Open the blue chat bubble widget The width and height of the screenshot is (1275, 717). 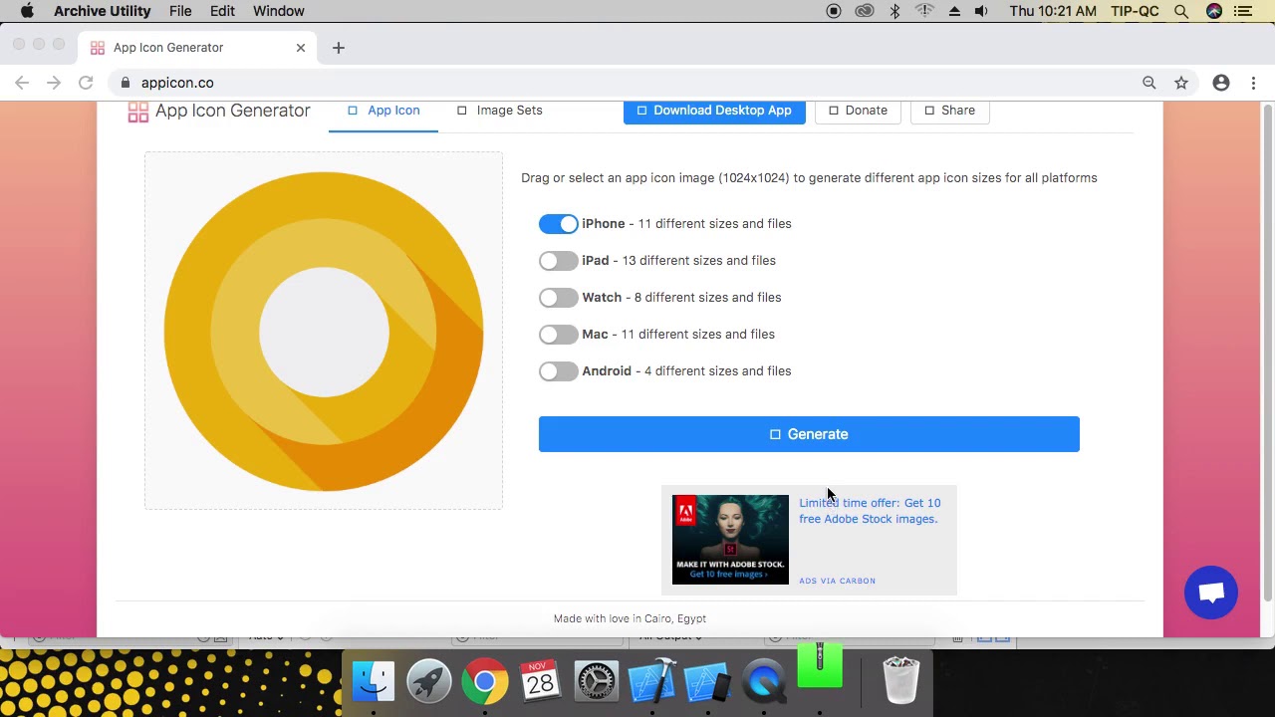(x=1211, y=593)
